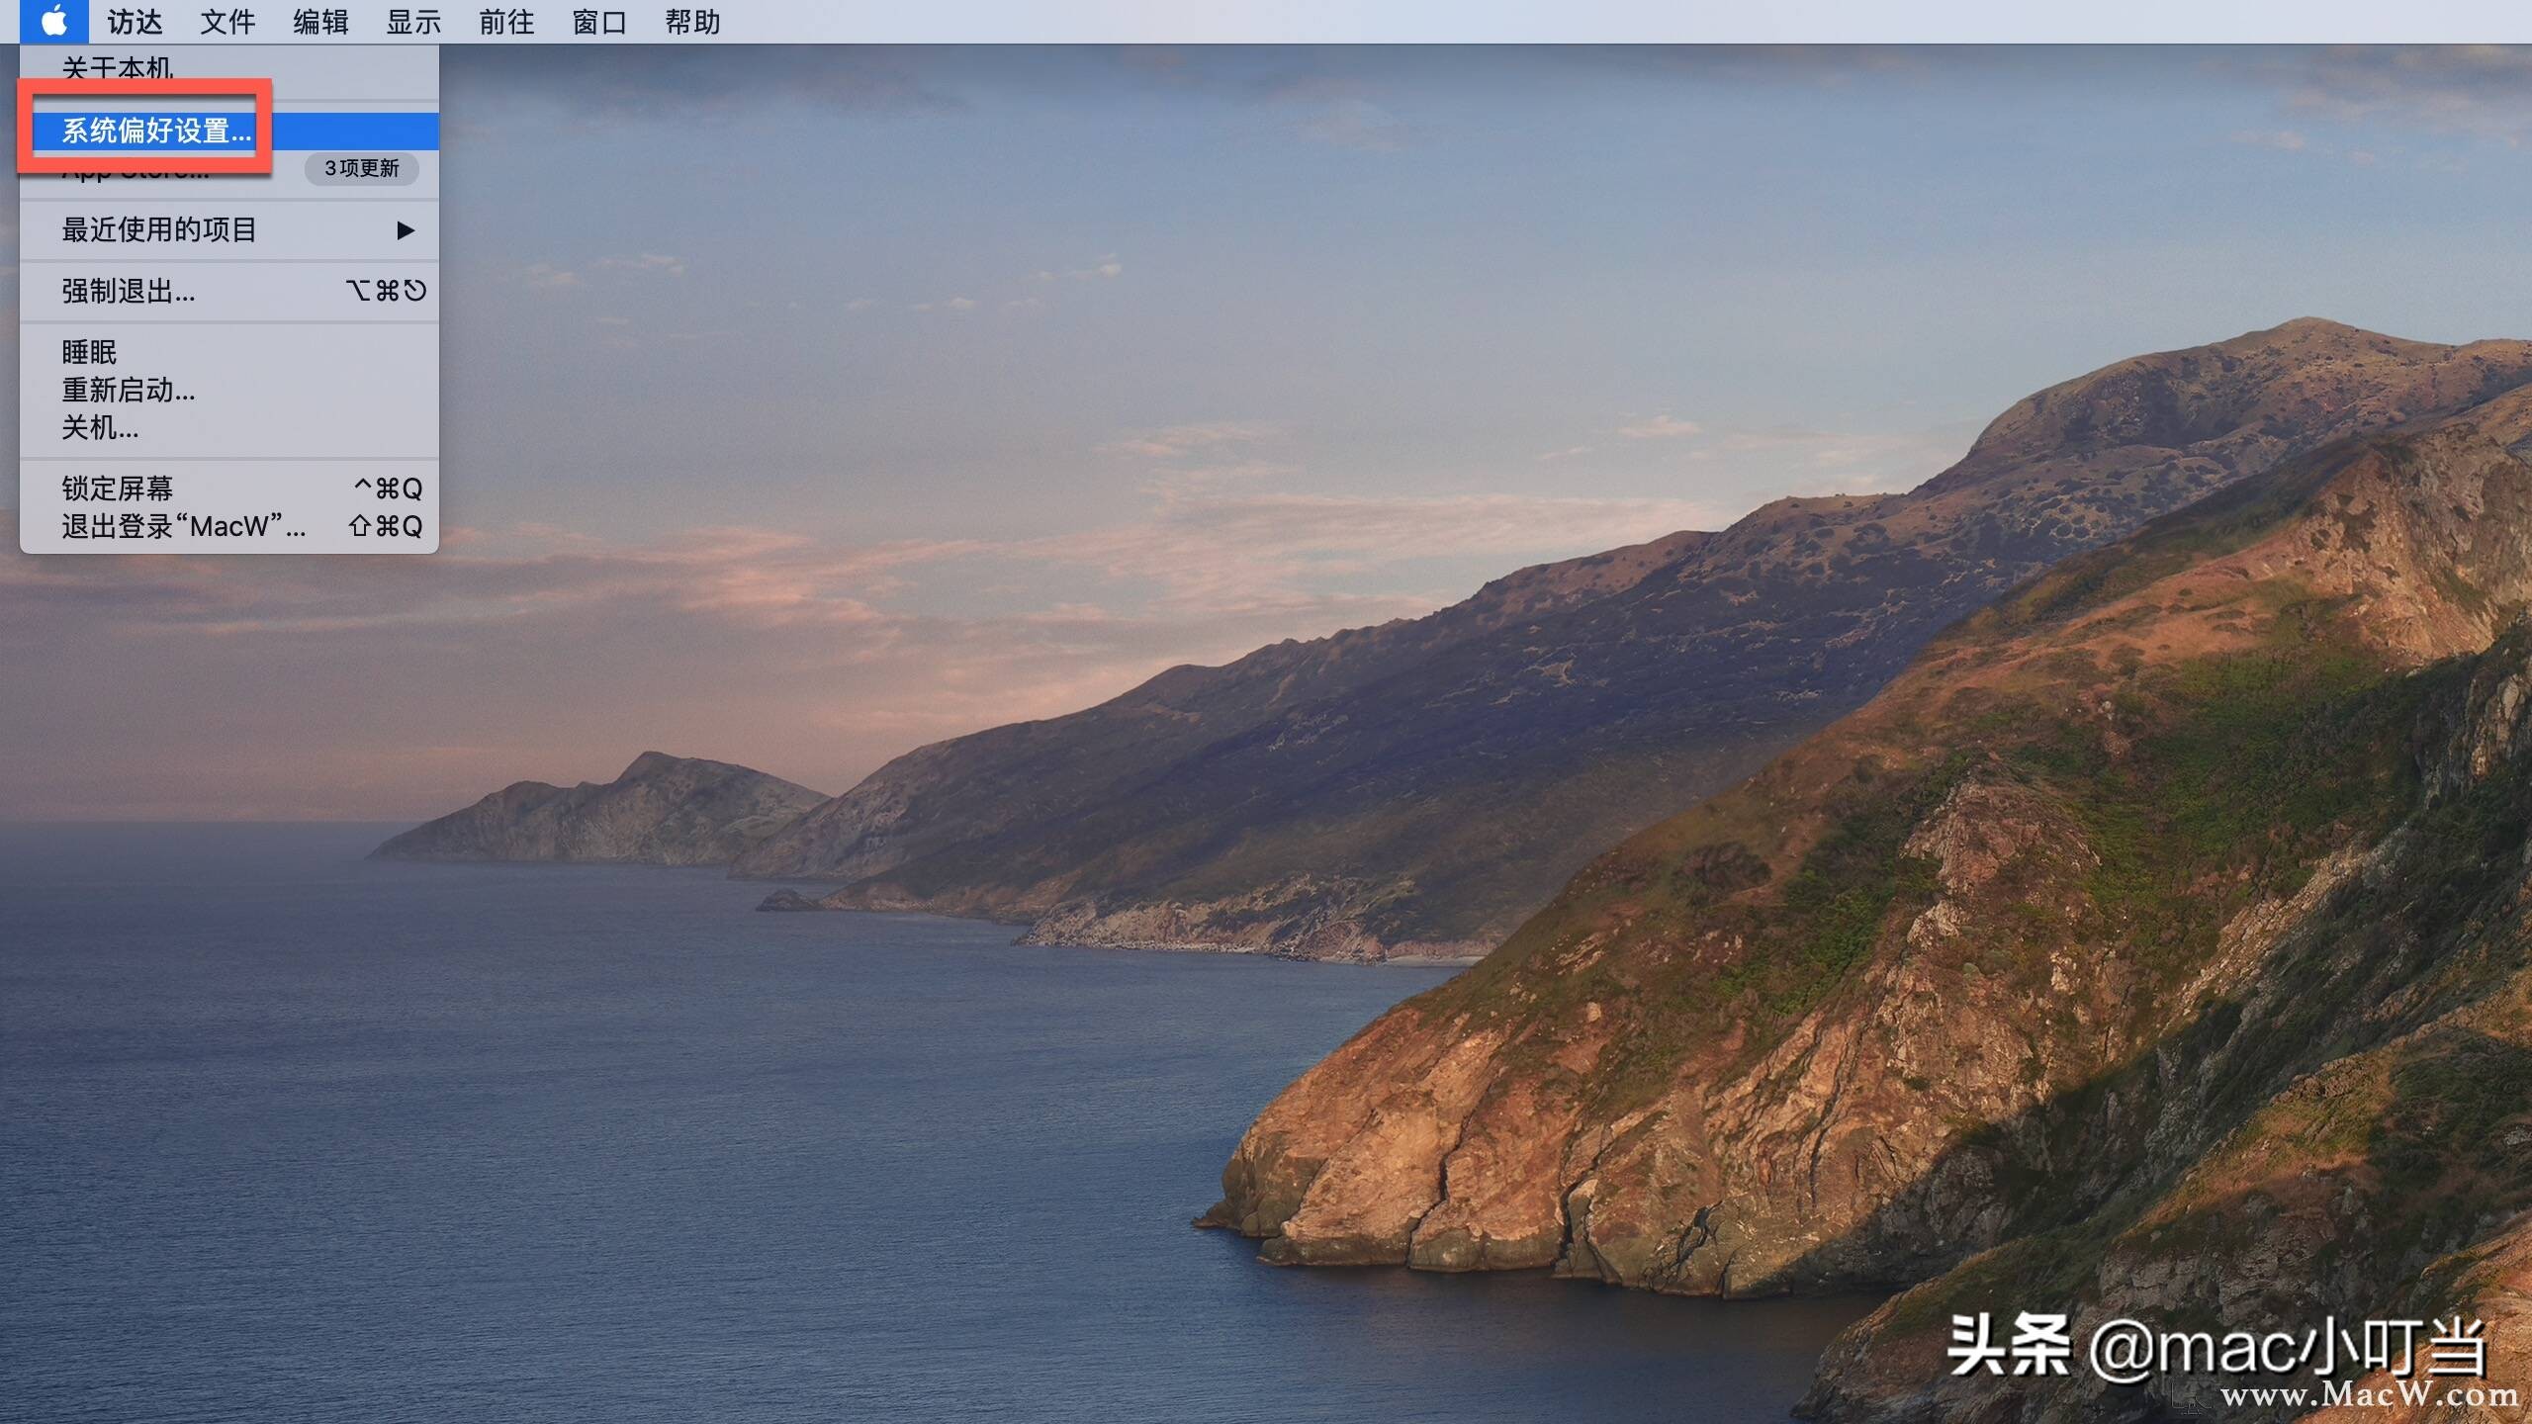This screenshot has width=2532, height=1424.
Task: Open the 前往 menu
Action: pos(506,21)
